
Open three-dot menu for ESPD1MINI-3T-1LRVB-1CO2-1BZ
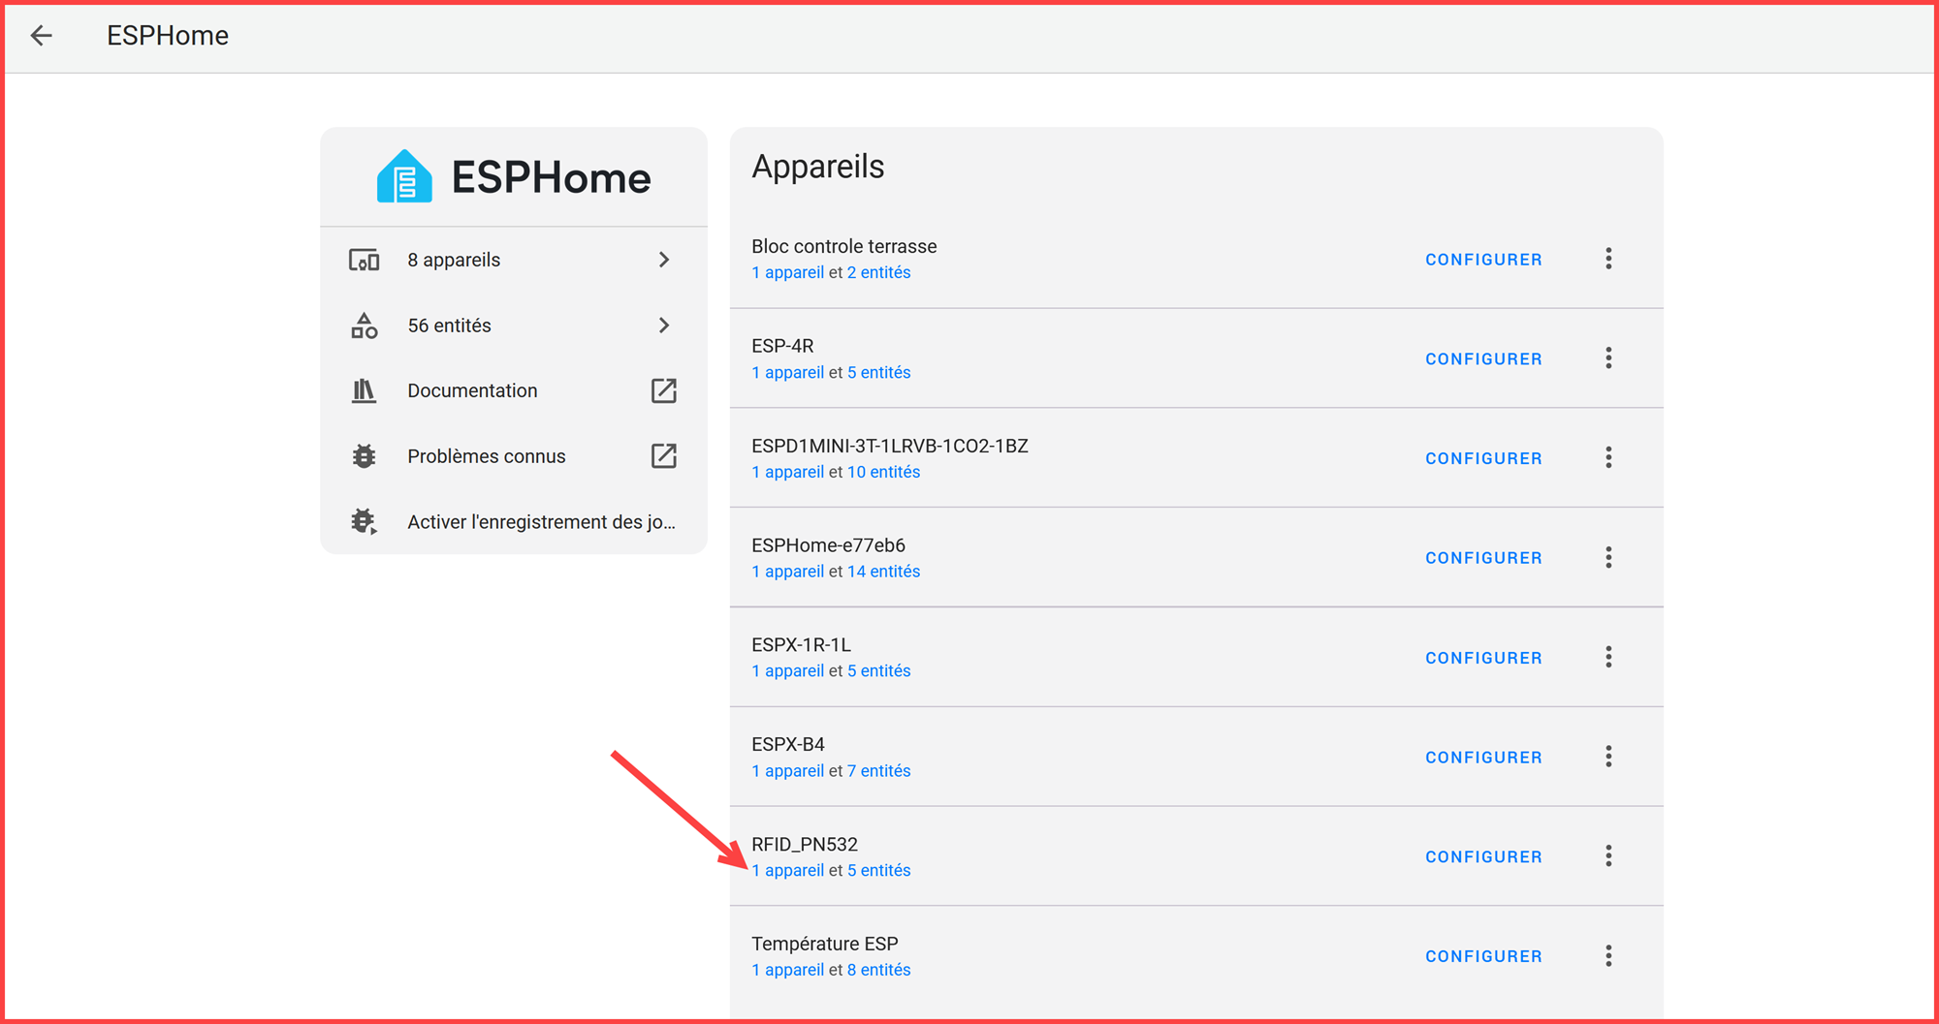pyautogui.click(x=1608, y=457)
